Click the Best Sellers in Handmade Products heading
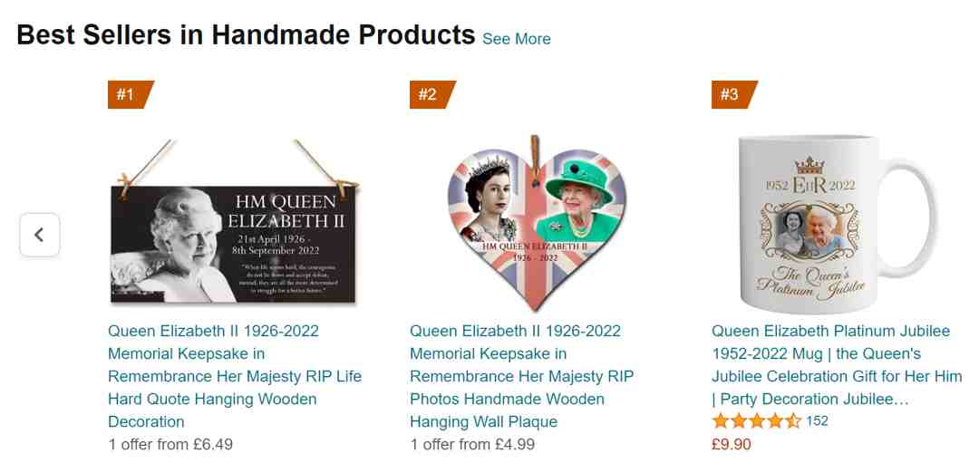 click(246, 35)
